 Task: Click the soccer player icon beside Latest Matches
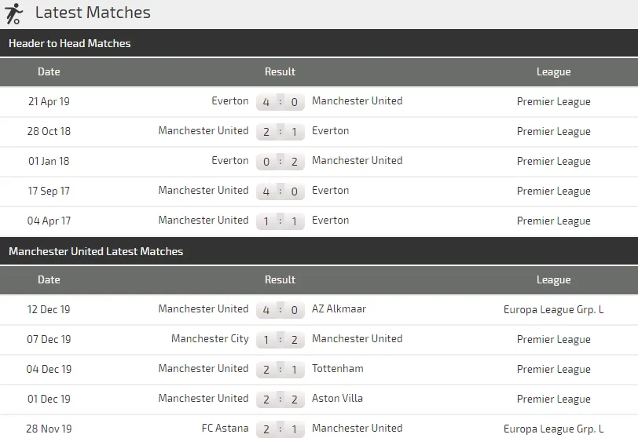(x=13, y=13)
